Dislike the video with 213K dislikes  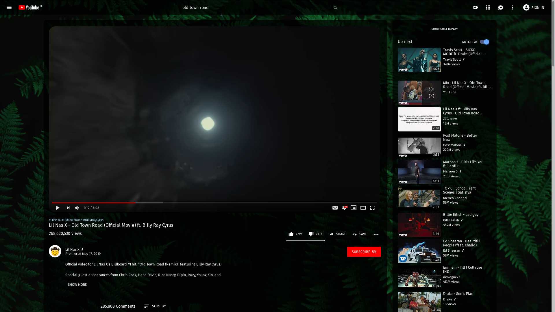tap(315, 234)
